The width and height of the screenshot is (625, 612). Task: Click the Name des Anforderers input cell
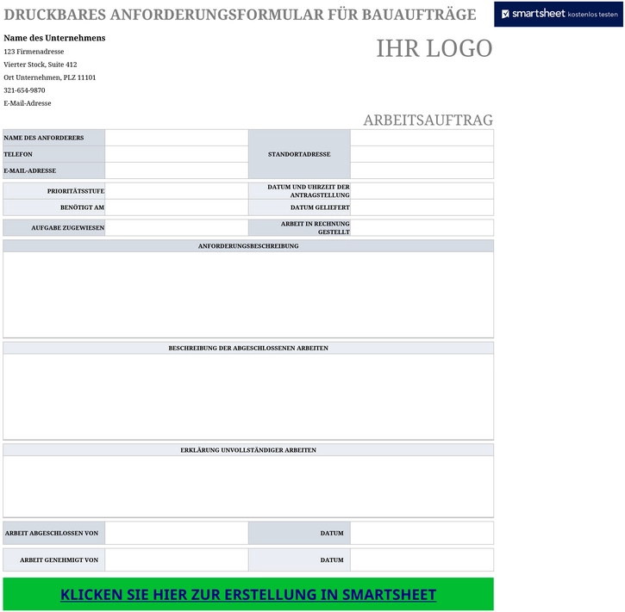pos(177,138)
